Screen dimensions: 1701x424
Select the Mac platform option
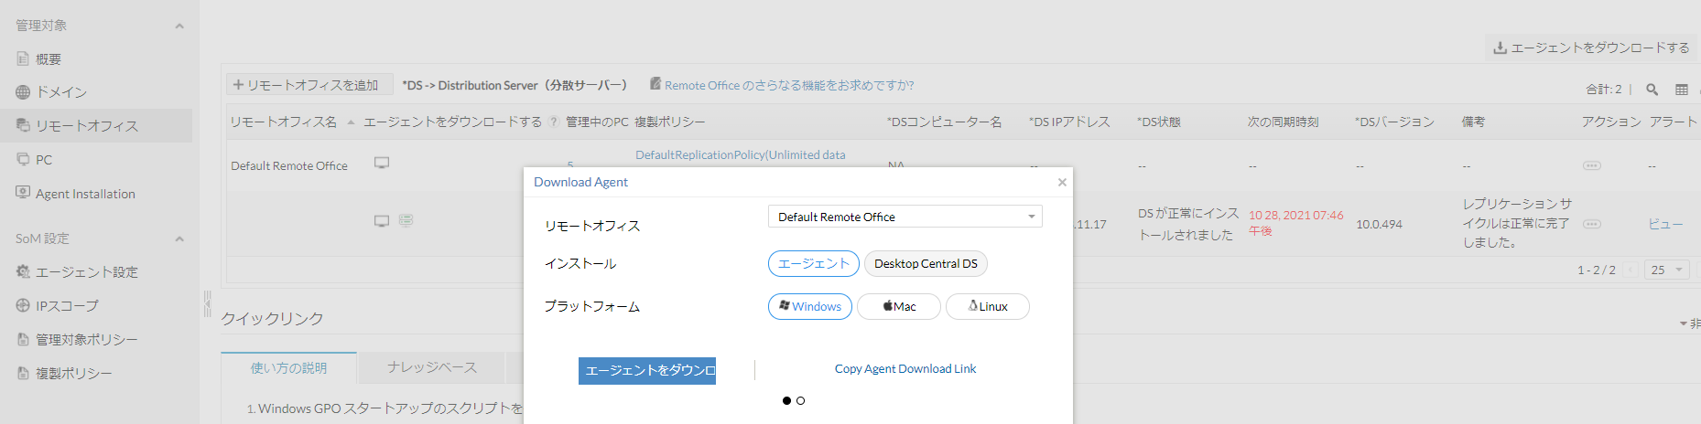coord(899,307)
